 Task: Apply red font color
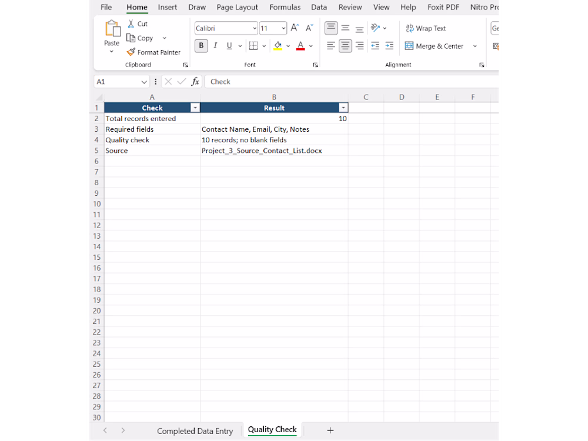pyautogui.click(x=300, y=46)
